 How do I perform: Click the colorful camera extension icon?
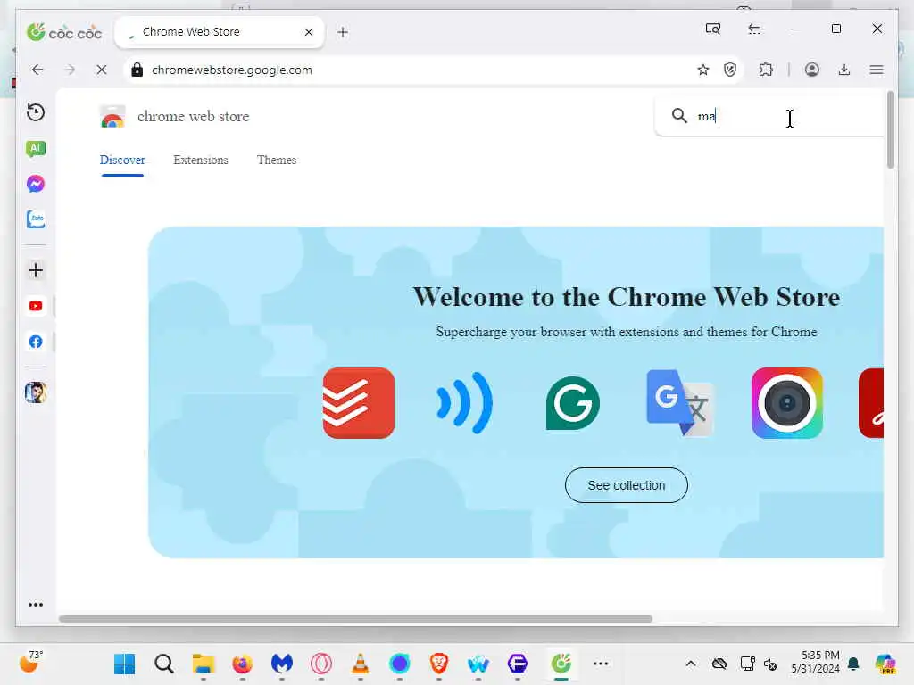coord(787,403)
